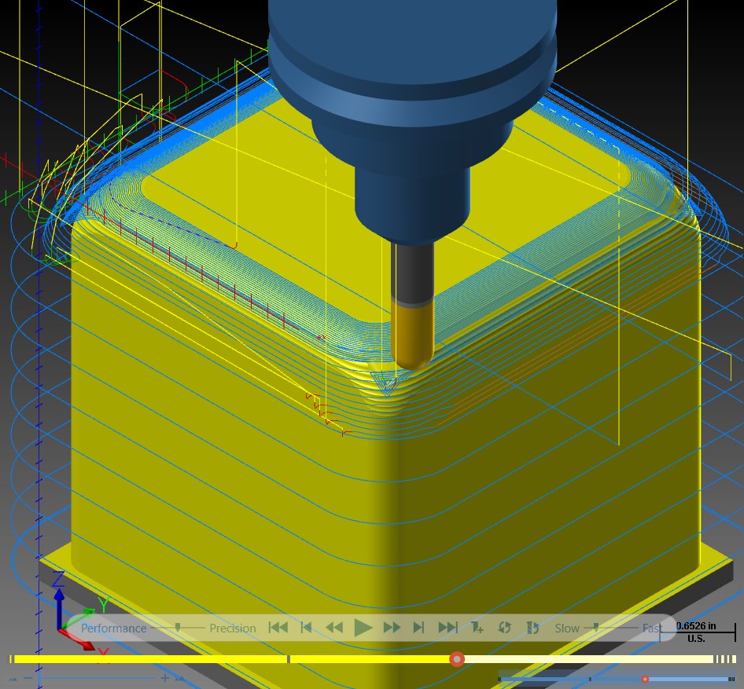This screenshot has width=744, height=689.
Task: Click the zoom-in plus on bottom-left slider
Action: [x=164, y=678]
